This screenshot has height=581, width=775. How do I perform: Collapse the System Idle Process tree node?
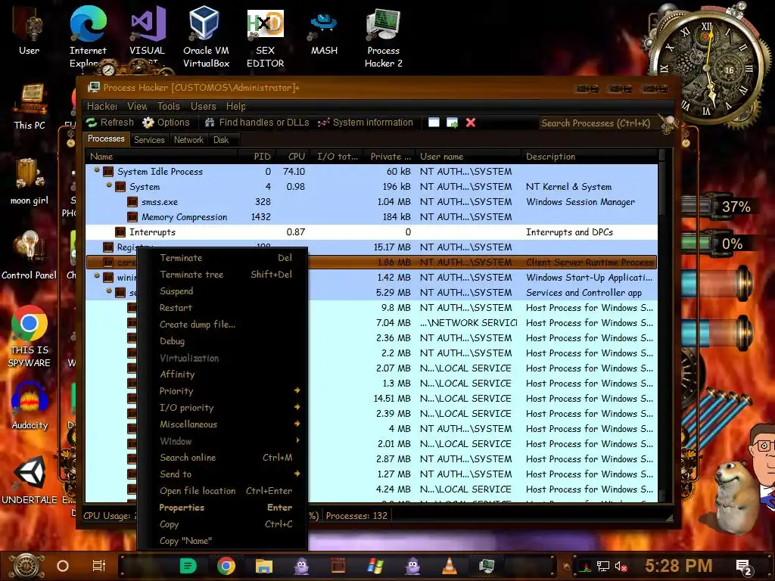point(97,170)
